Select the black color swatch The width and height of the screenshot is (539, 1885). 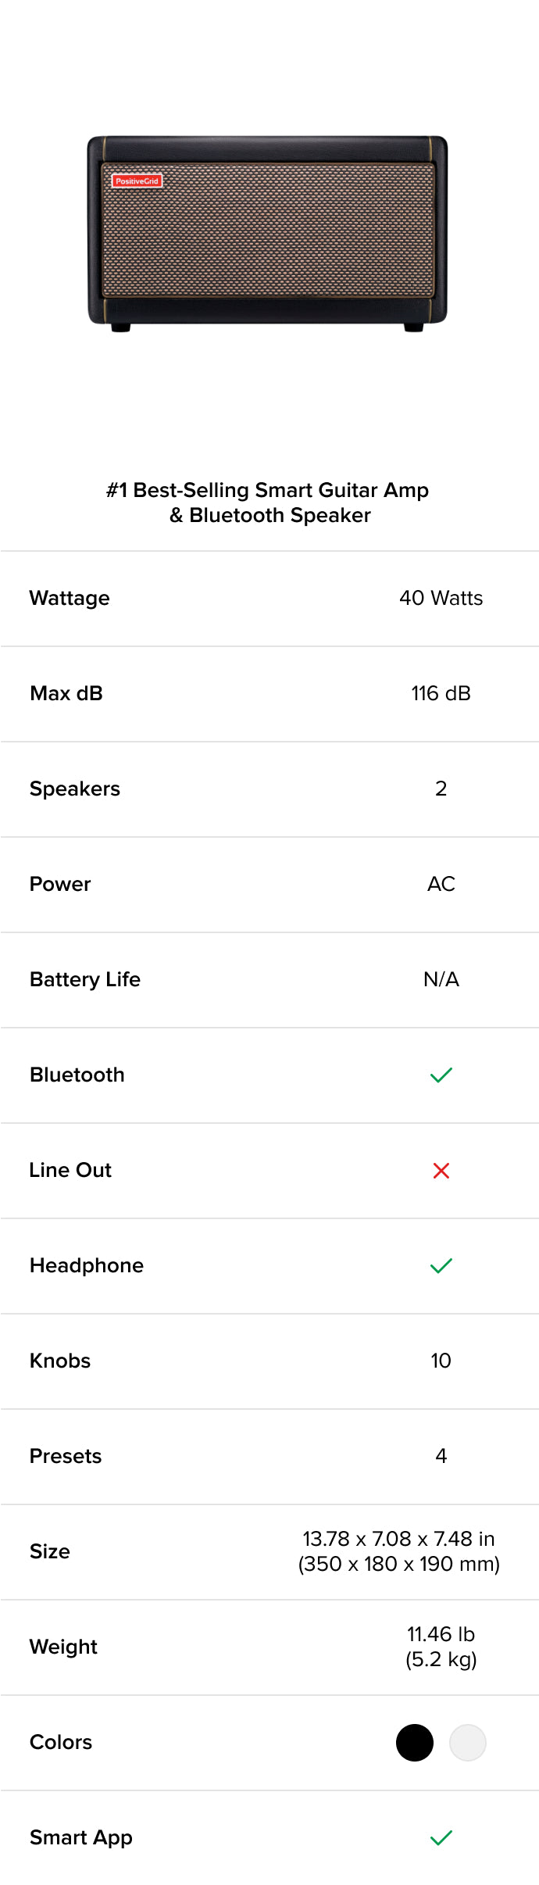coord(415,1742)
